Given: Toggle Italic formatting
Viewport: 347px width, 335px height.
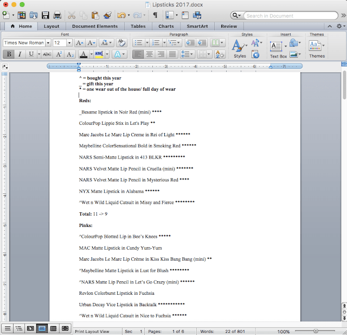Looking at the screenshot, I should click(20, 54).
